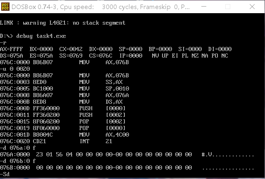Click the POP [0002] instruction line
This screenshot has width=265, height=179.
click(63, 121)
